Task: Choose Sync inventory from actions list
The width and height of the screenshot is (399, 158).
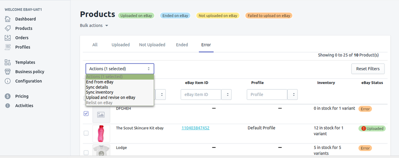Action: click(100, 92)
